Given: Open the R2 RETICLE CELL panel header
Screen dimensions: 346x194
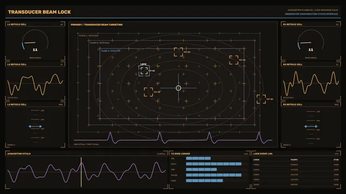Looking at the screenshot, I should pyautogui.click(x=311, y=65).
